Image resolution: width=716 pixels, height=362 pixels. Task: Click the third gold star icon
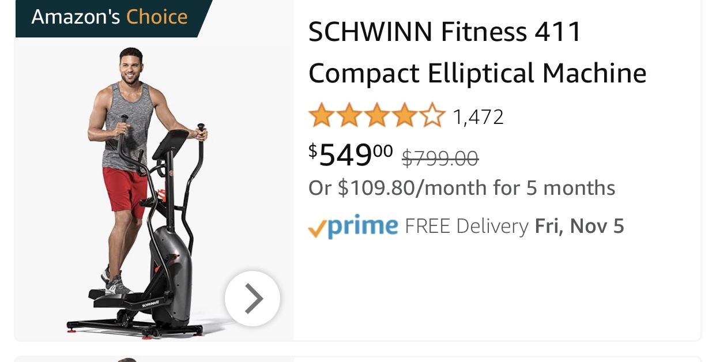pyautogui.click(x=378, y=115)
